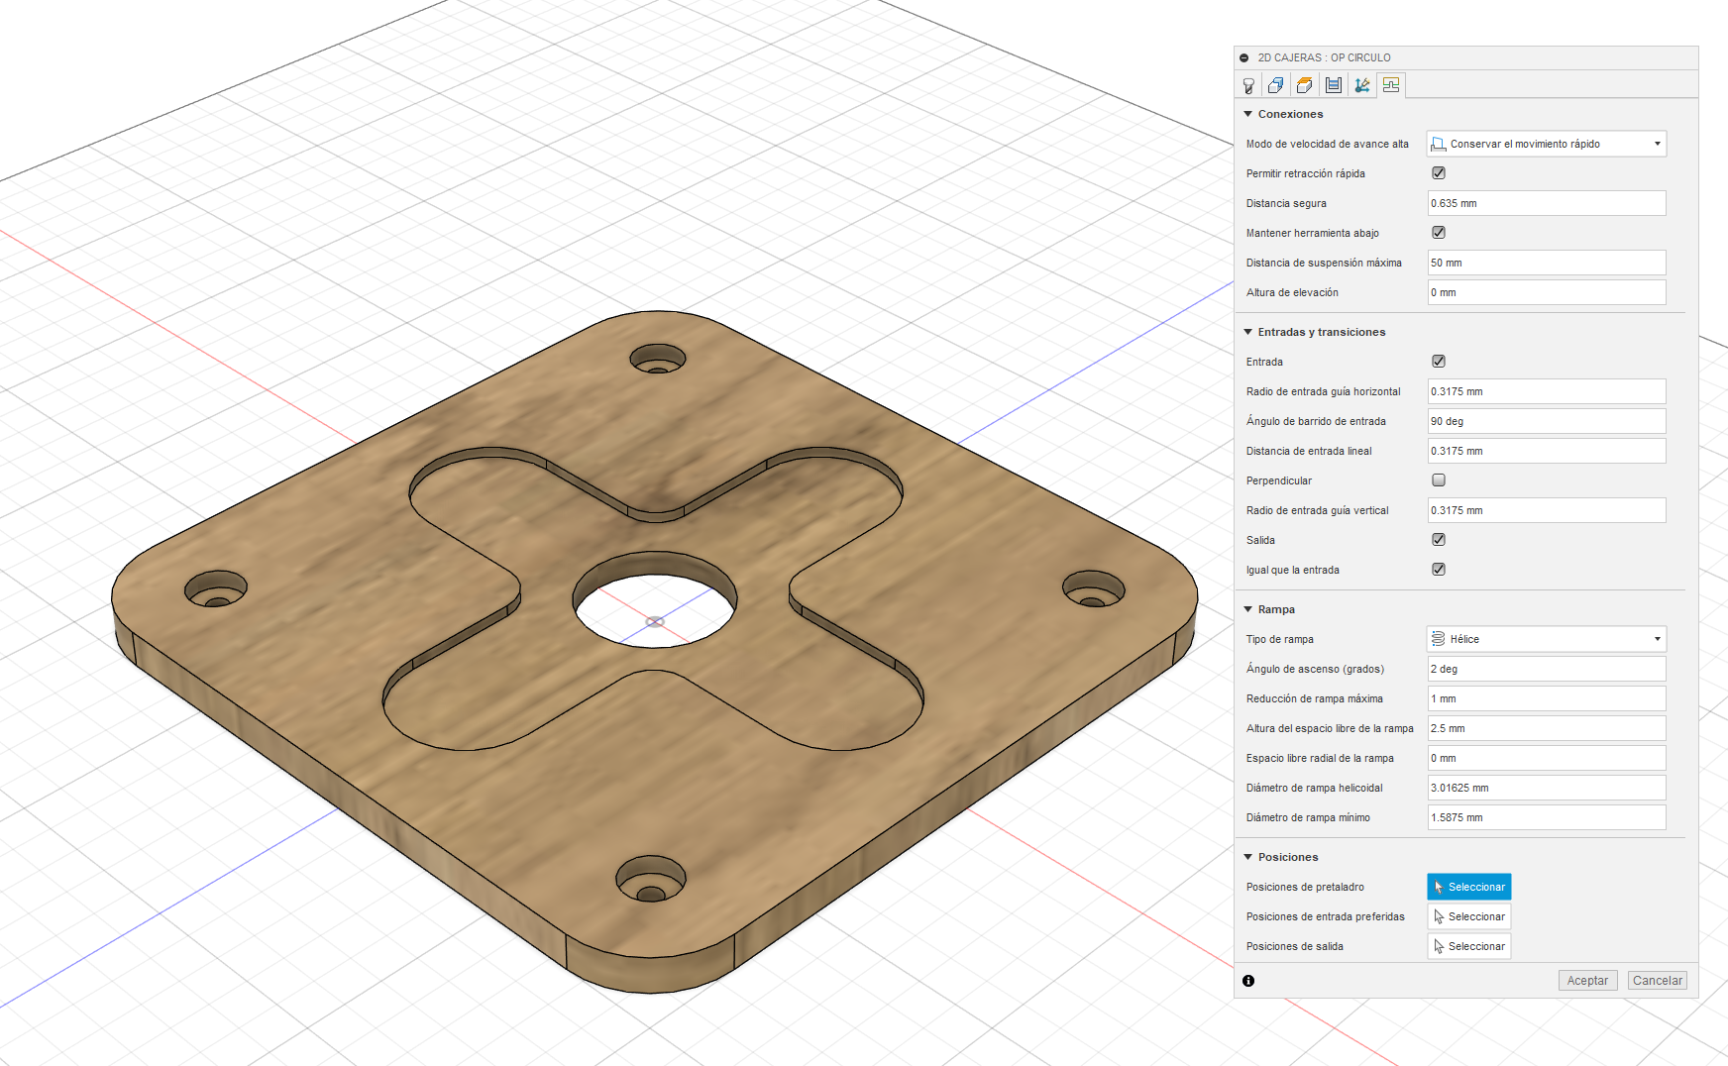Open the tab with axes and pencil icon
This screenshot has height=1066, width=1728.
coord(1362,85)
